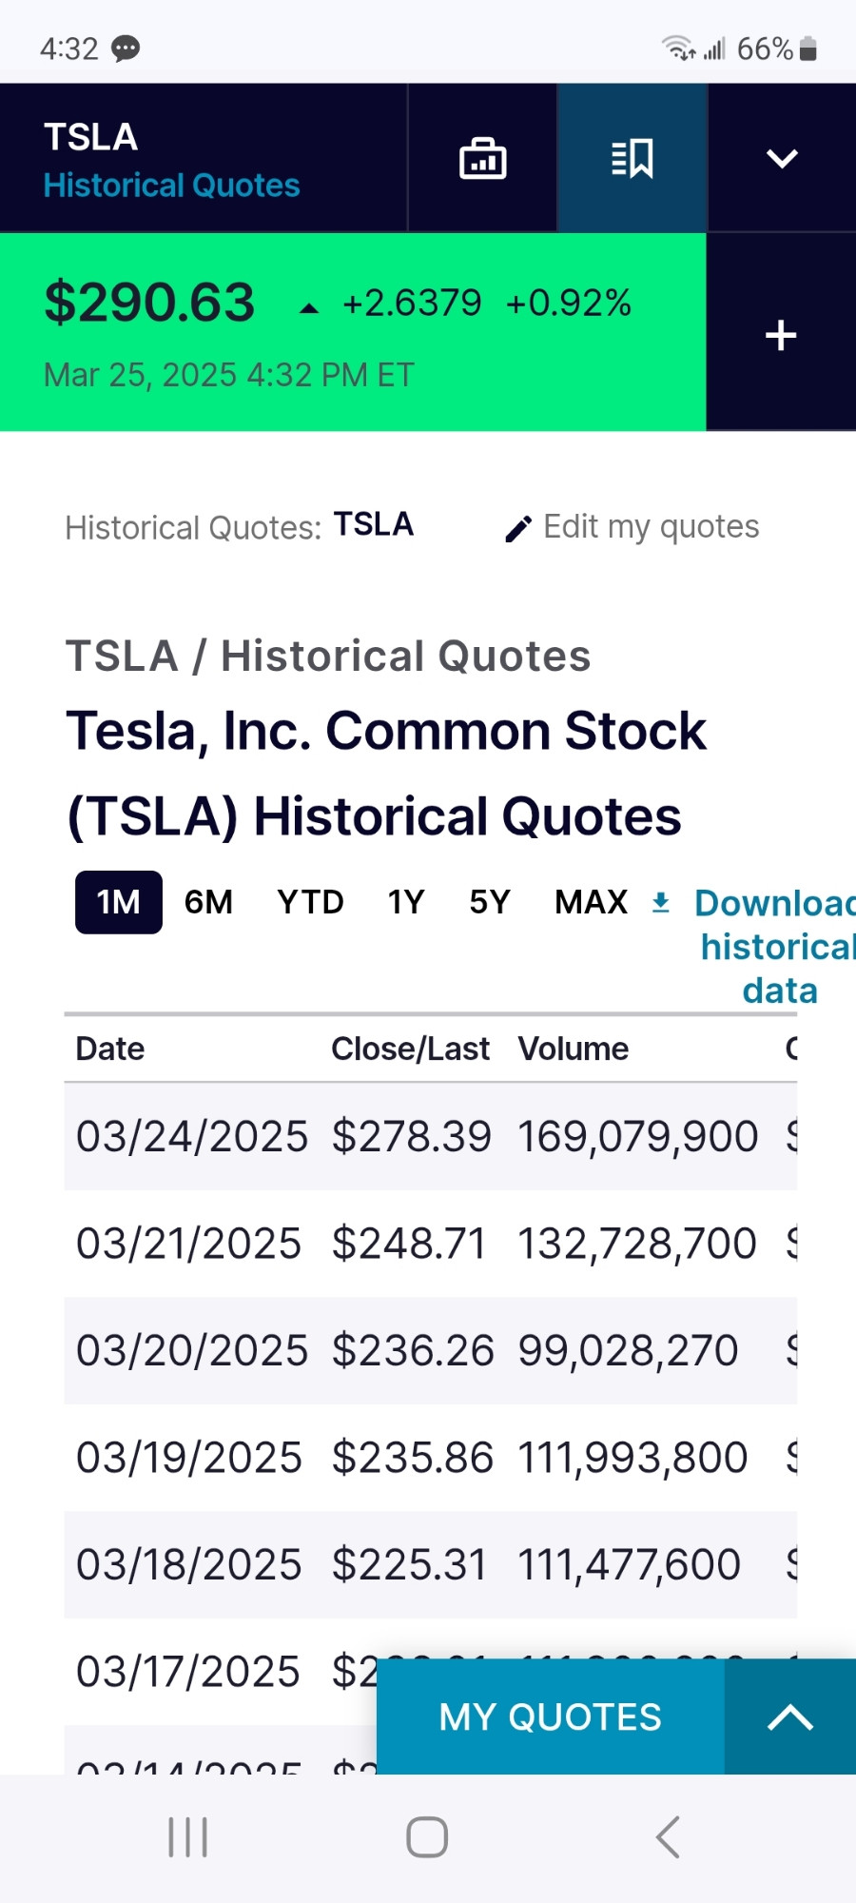Open the portfolio briefcase icon
Image resolution: width=856 pixels, height=1903 pixels.
482,158
